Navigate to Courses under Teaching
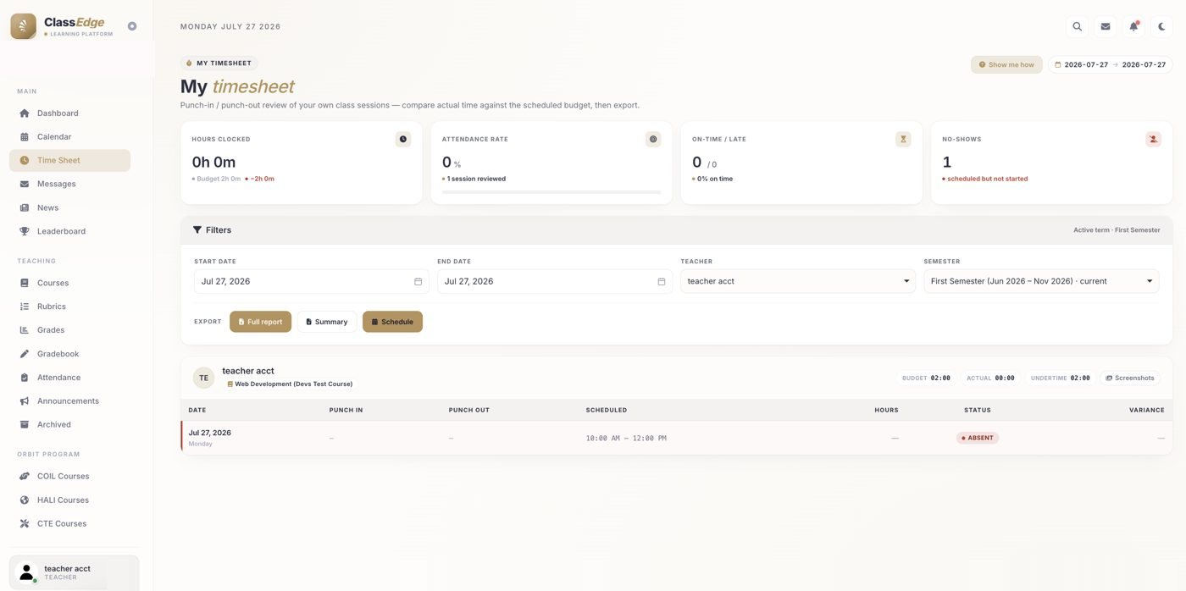Image resolution: width=1186 pixels, height=591 pixels. [69, 283]
